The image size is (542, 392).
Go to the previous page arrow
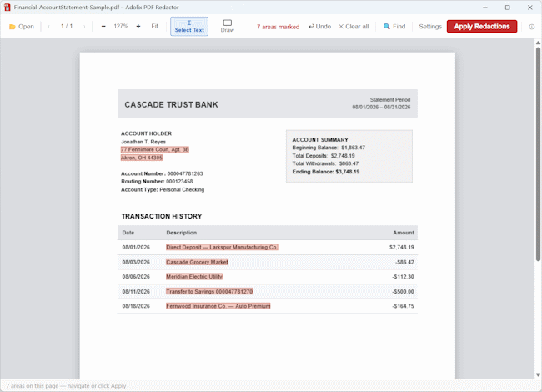[x=48, y=27]
